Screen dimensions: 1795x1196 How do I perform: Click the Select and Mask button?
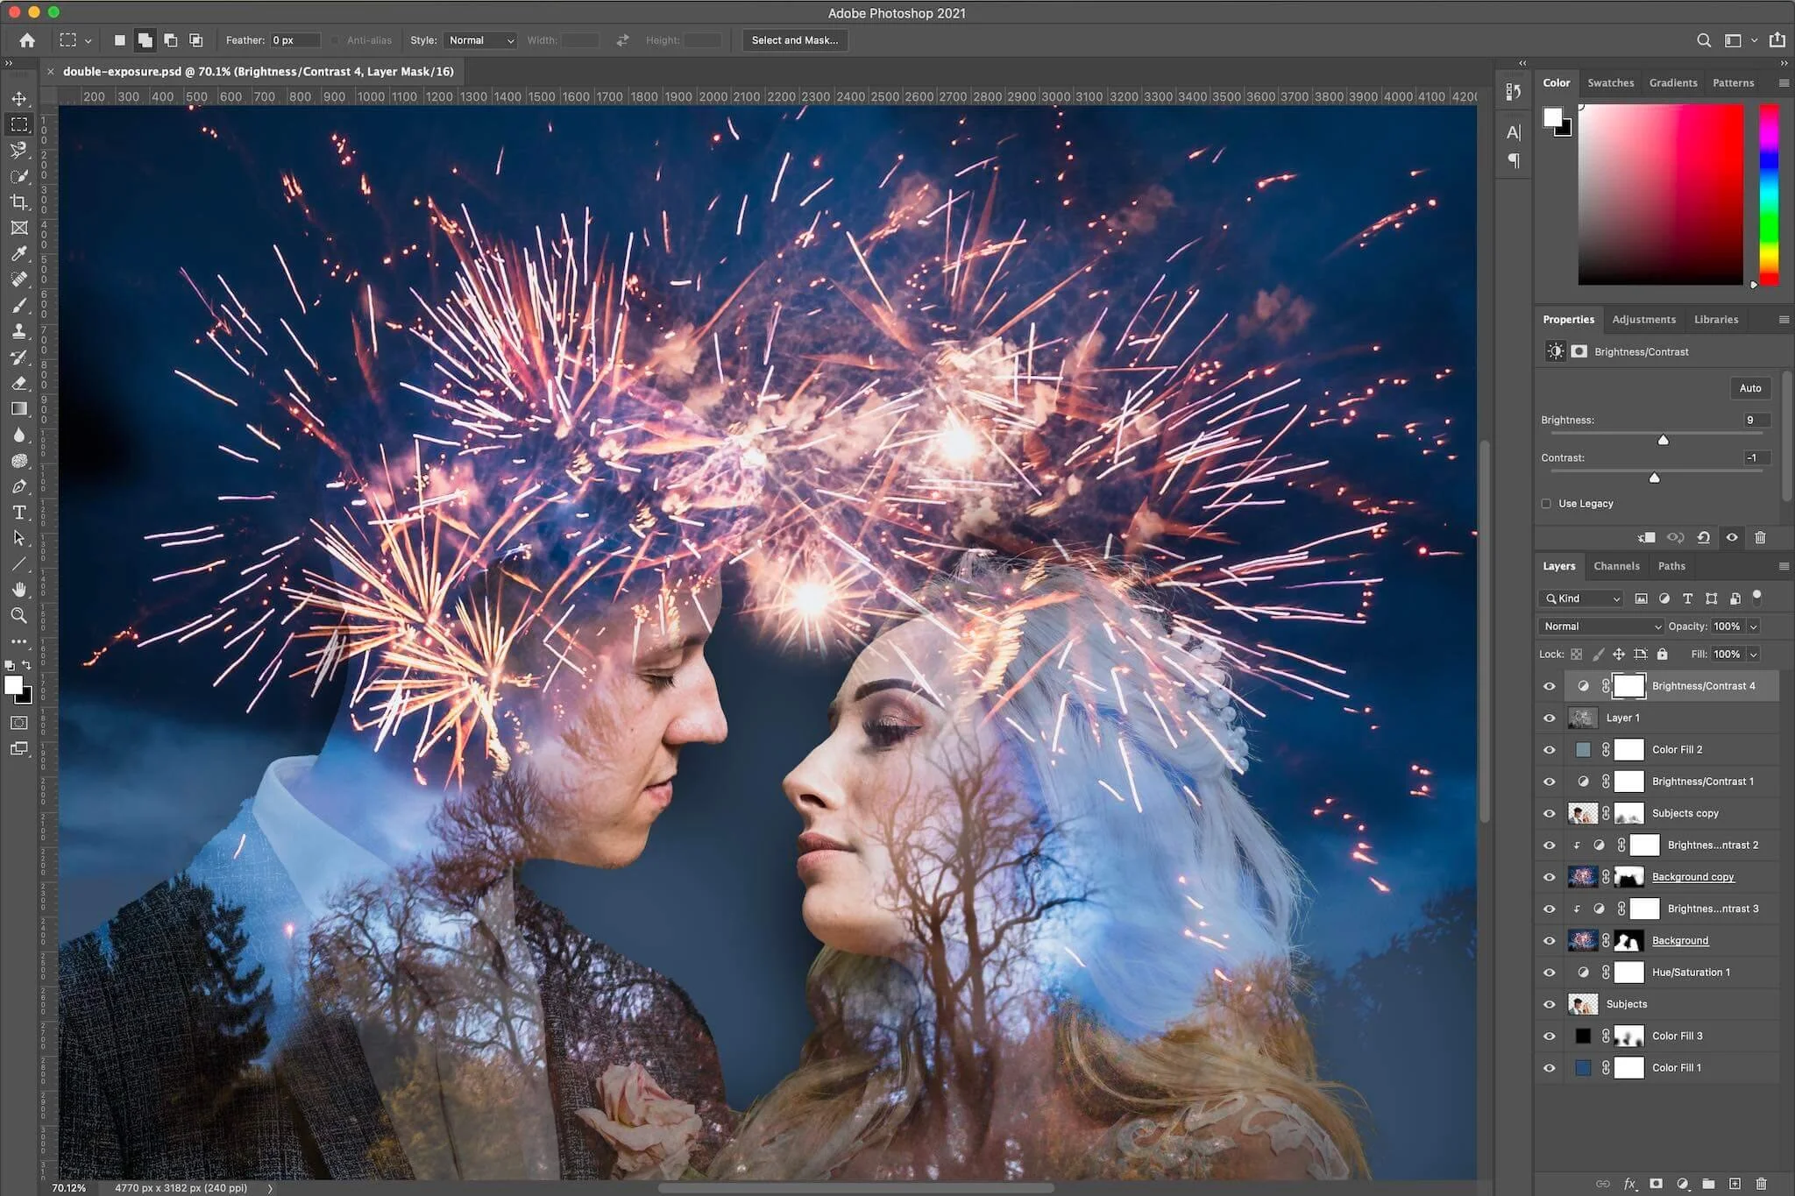794,40
